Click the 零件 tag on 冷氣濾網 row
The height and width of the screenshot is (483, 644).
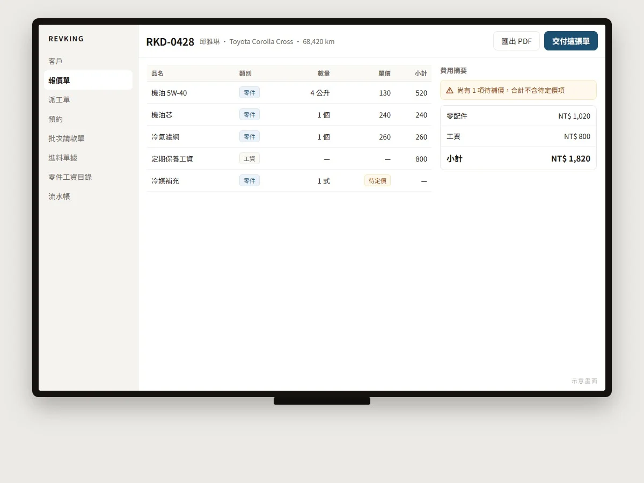(x=250, y=137)
